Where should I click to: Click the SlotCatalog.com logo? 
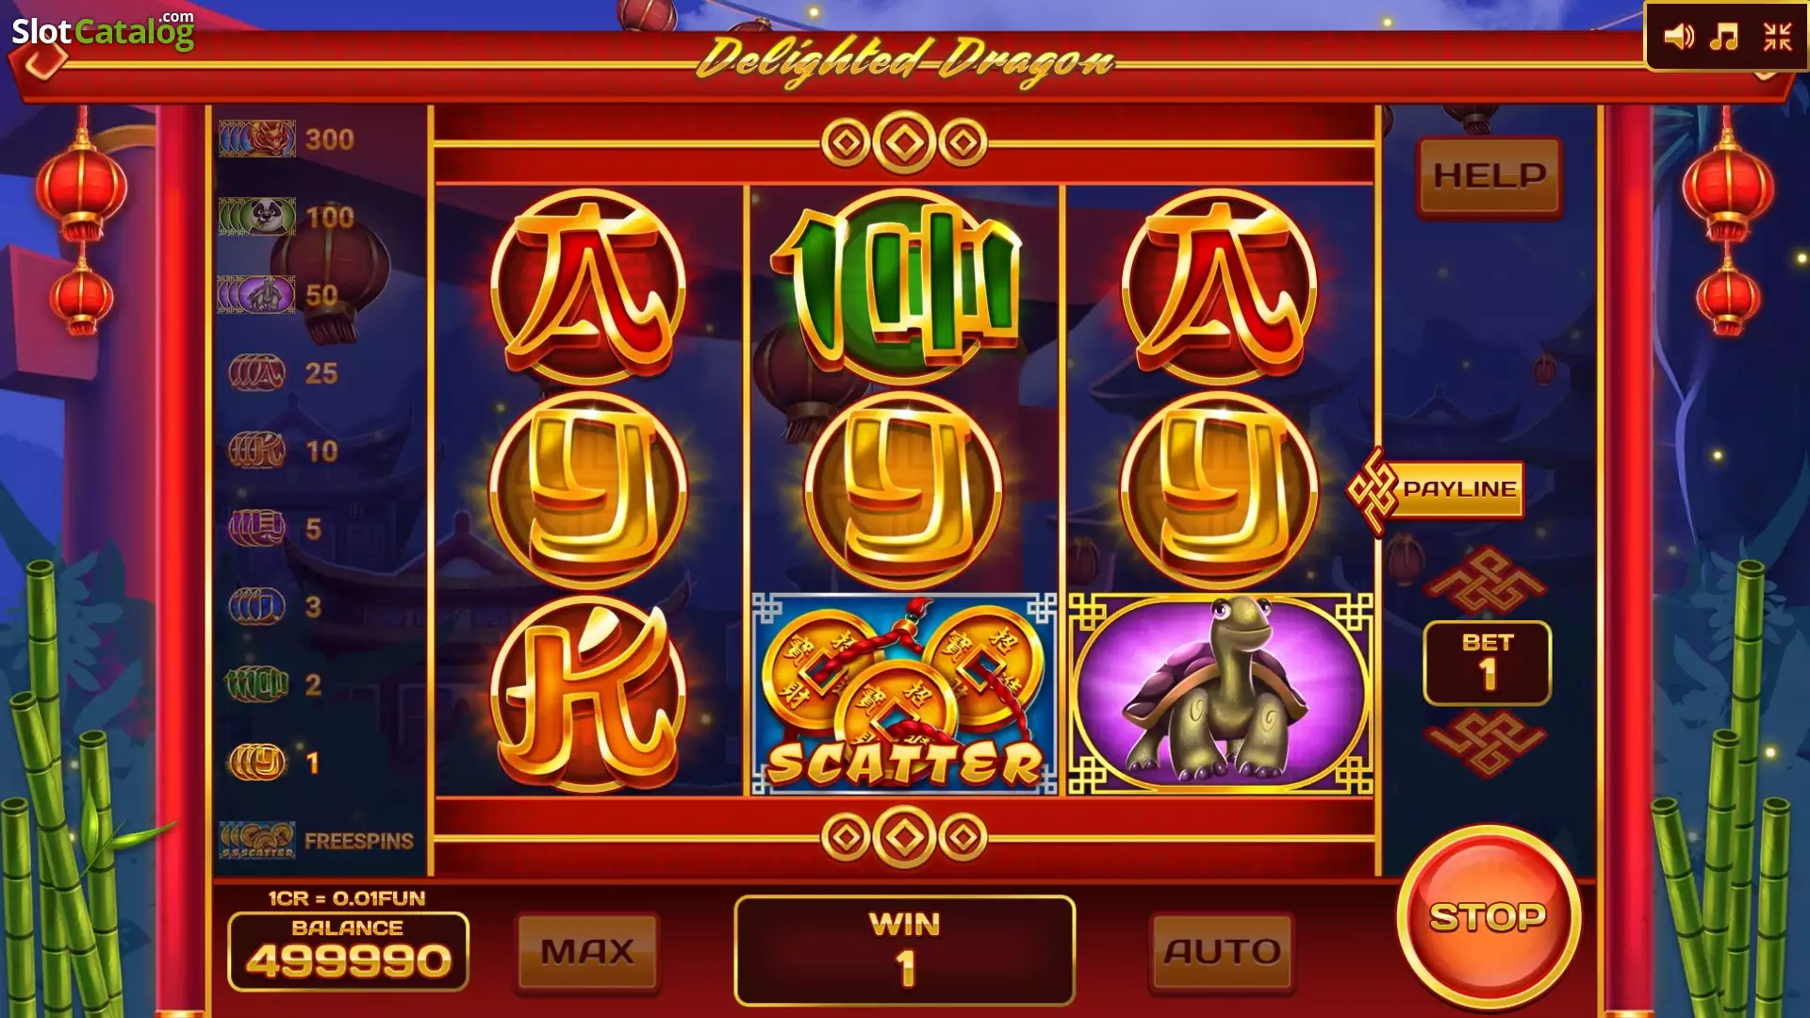pyautogui.click(x=103, y=32)
